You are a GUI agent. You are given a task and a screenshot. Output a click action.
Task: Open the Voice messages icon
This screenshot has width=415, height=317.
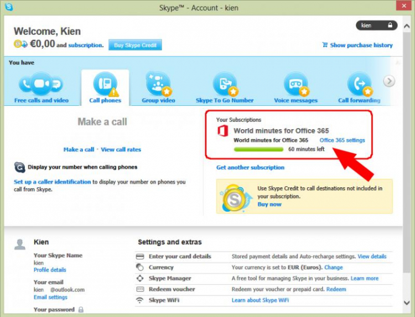click(x=296, y=84)
